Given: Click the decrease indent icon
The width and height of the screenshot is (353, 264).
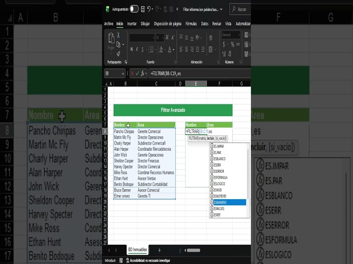Looking at the screenshot, I should click(x=197, y=49).
